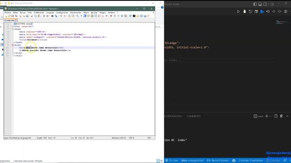Toggle synchronized vertical scrolling in Notepad++
This screenshot has height=163, width=291.
(x=69, y=16)
